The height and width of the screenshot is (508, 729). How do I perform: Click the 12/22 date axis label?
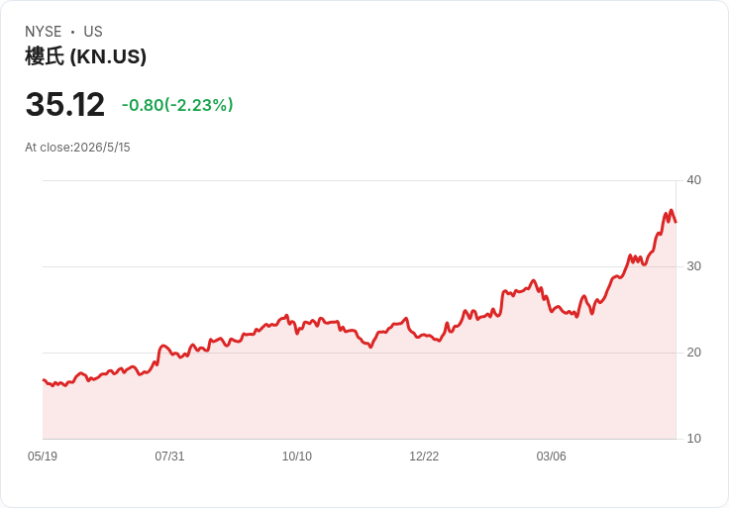point(424,456)
